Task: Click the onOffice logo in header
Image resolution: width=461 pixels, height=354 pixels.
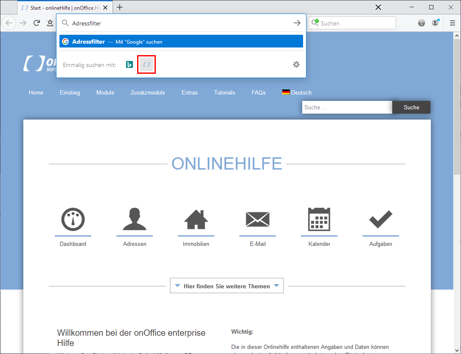Action: pos(40,64)
